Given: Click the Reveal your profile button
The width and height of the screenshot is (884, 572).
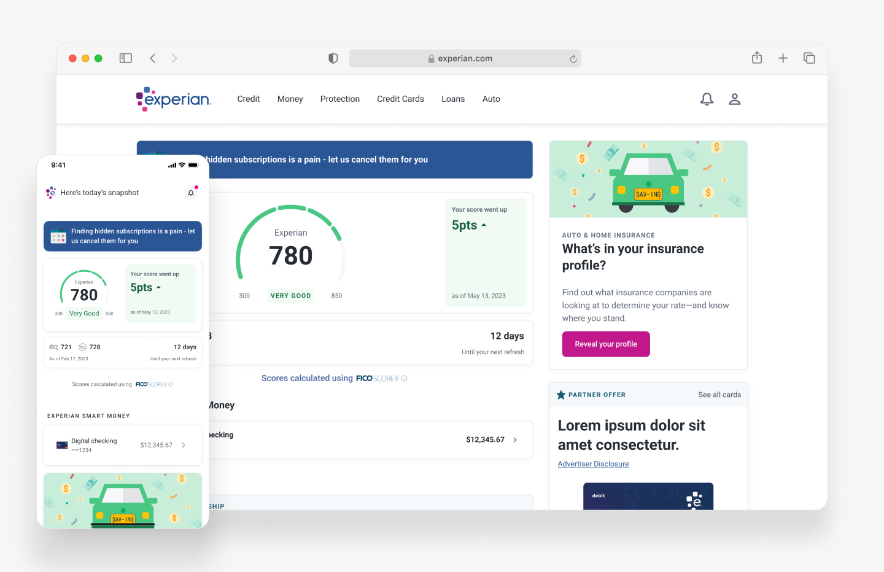Looking at the screenshot, I should 606,344.
